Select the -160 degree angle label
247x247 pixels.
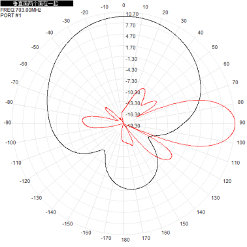tap(86, 233)
